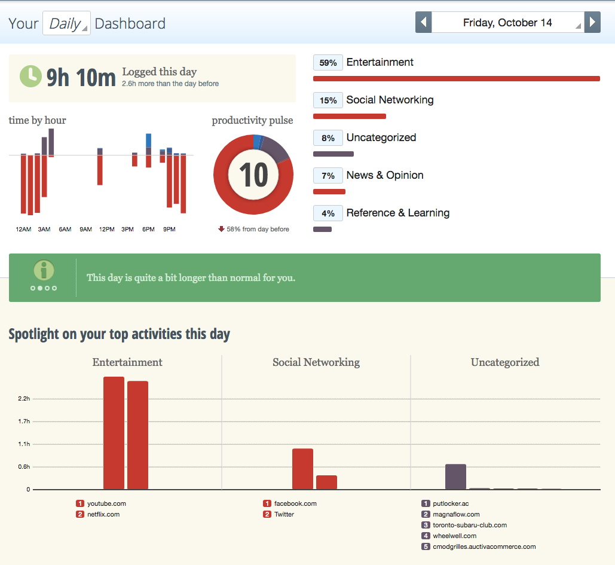
Task: Click 2.6h more than the day before
Action: 170,84
